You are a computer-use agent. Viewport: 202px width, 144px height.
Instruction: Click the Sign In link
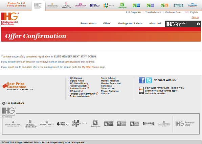click(x=195, y=17)
